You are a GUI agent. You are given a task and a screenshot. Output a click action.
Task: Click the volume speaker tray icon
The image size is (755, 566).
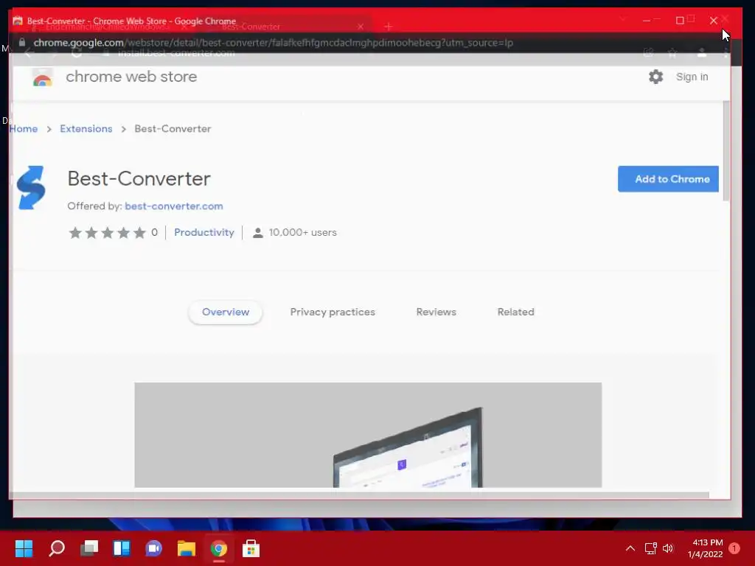668,548
